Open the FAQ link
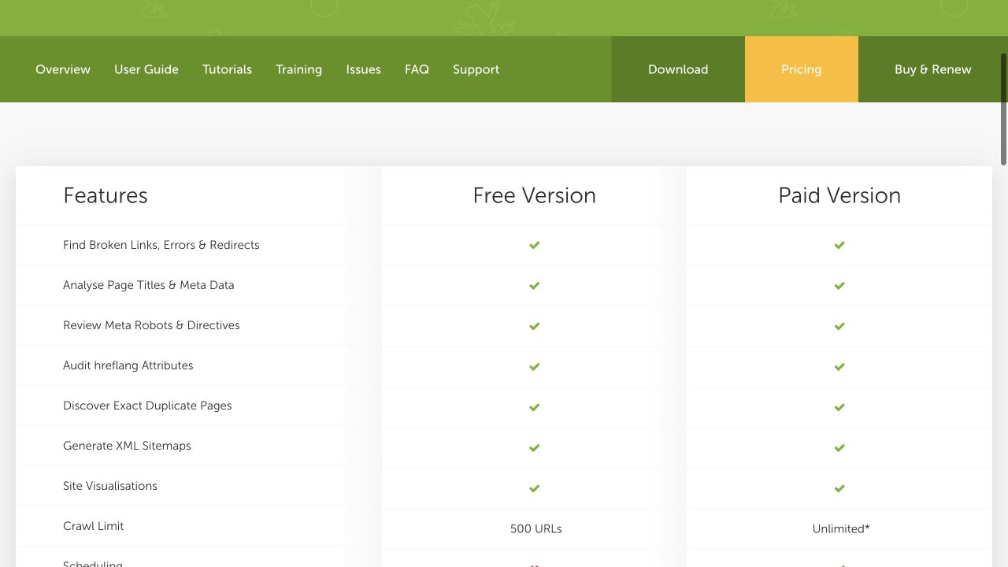This screenshot has width=1008, height=567. pos(417,69)
